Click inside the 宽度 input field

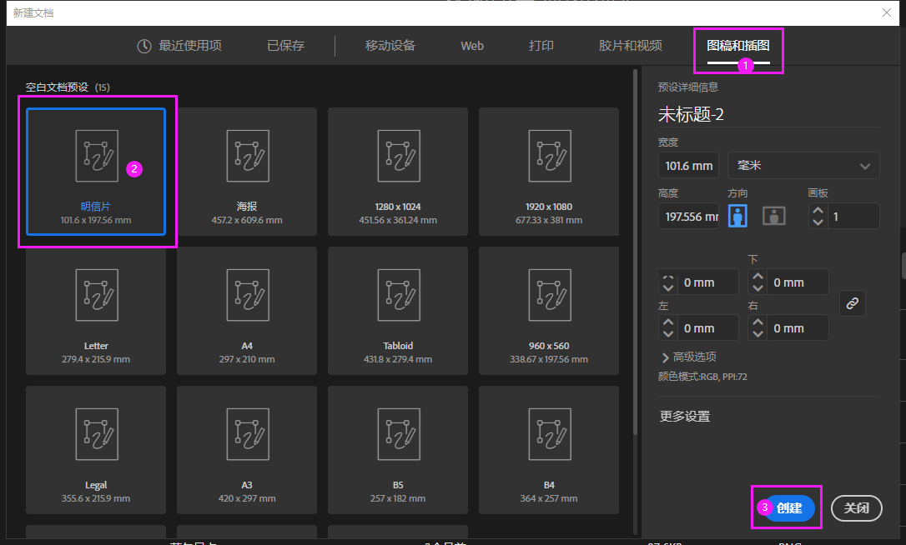[688, 165]
